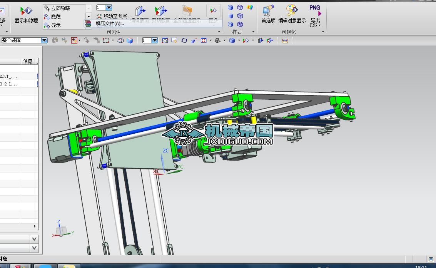Image resolution: width=436 pixels, height=268 pixels.
Task: Toggle the wireframe style cube icon
Action: click(240, 7)
